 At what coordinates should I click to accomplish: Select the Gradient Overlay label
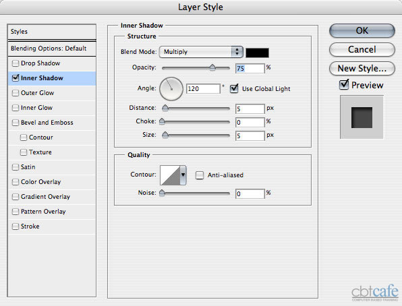[x=45, y=197]
